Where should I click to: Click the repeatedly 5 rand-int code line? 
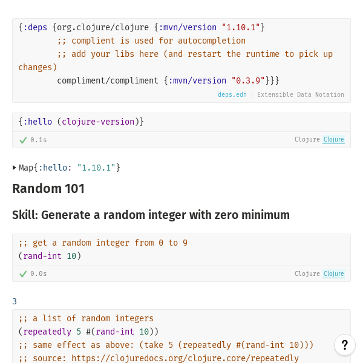point(88,332)
